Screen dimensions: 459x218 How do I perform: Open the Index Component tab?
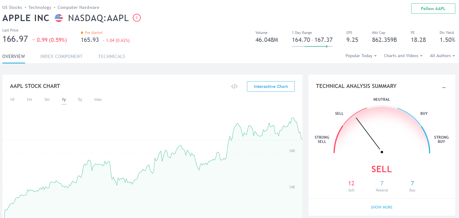click(62, 56)
